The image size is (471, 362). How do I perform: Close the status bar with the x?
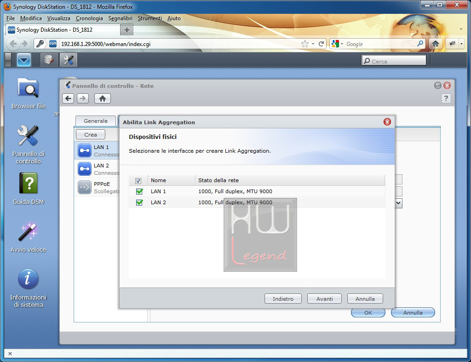(10, 354)
